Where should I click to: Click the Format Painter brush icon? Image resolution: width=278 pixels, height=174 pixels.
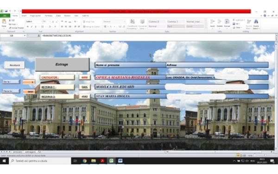[x=10, y=28]
